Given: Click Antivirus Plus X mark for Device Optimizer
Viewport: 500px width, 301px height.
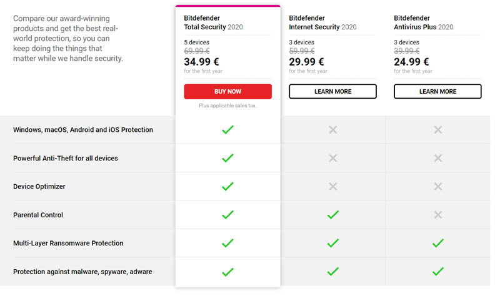Looking at the screenshot, I should [x=438, y=186].
